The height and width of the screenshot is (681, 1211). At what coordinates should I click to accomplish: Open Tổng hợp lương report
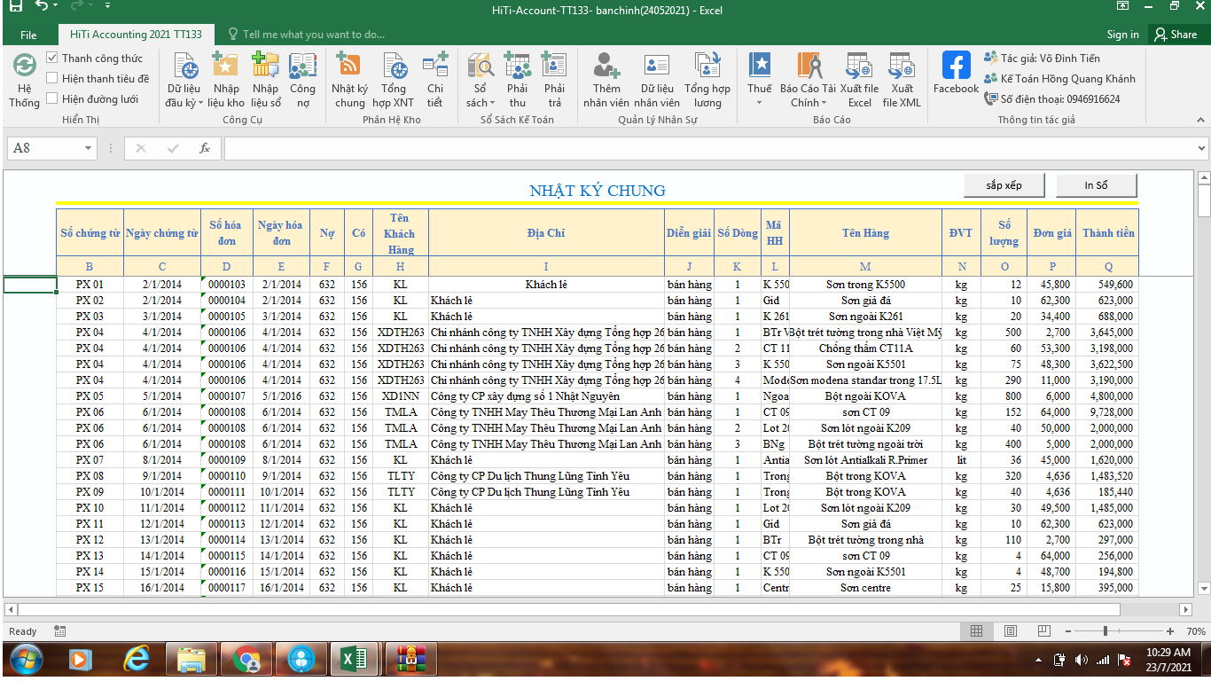point(707,67)
